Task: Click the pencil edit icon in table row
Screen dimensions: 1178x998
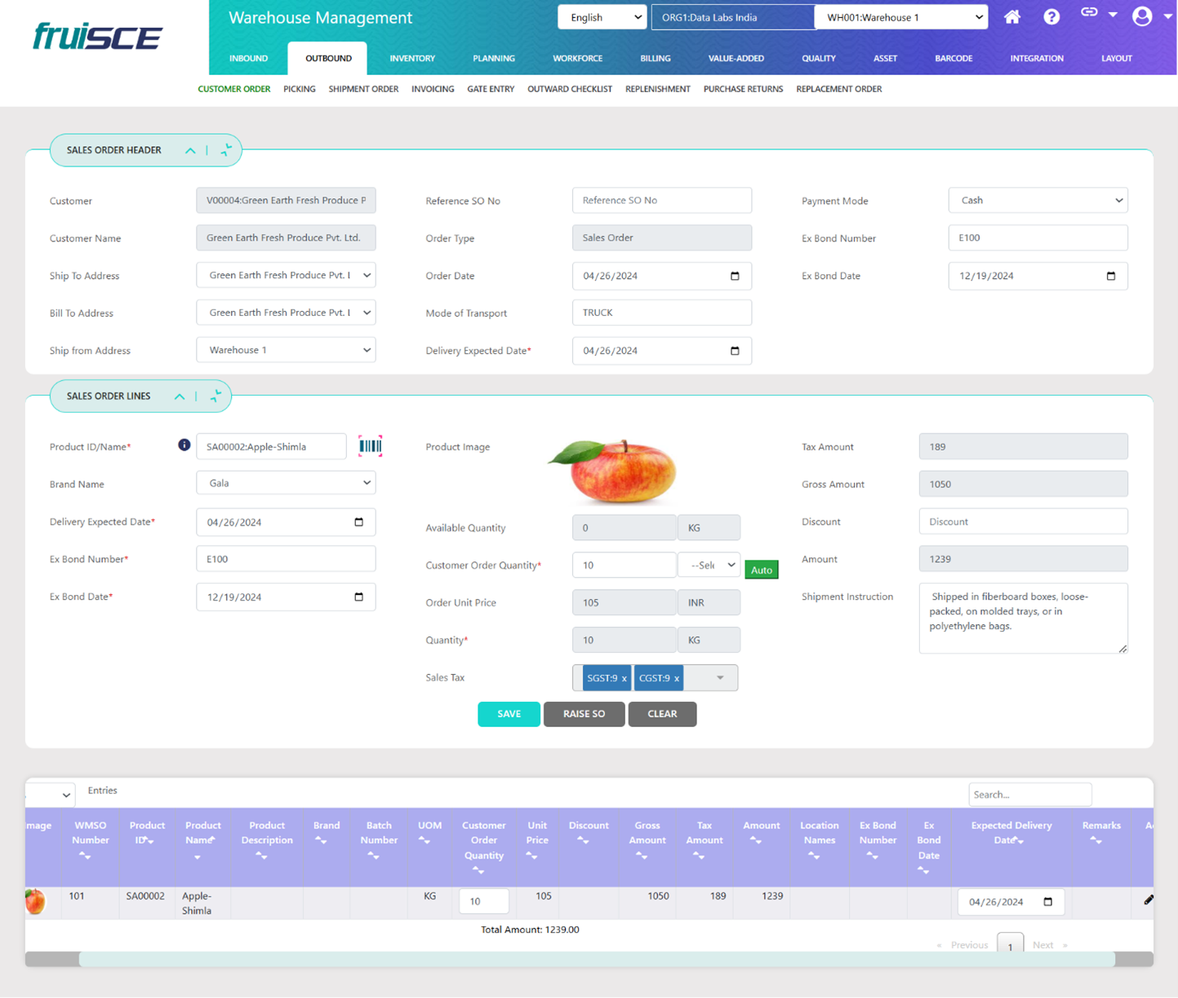Action: click(x=1148, y=900)
